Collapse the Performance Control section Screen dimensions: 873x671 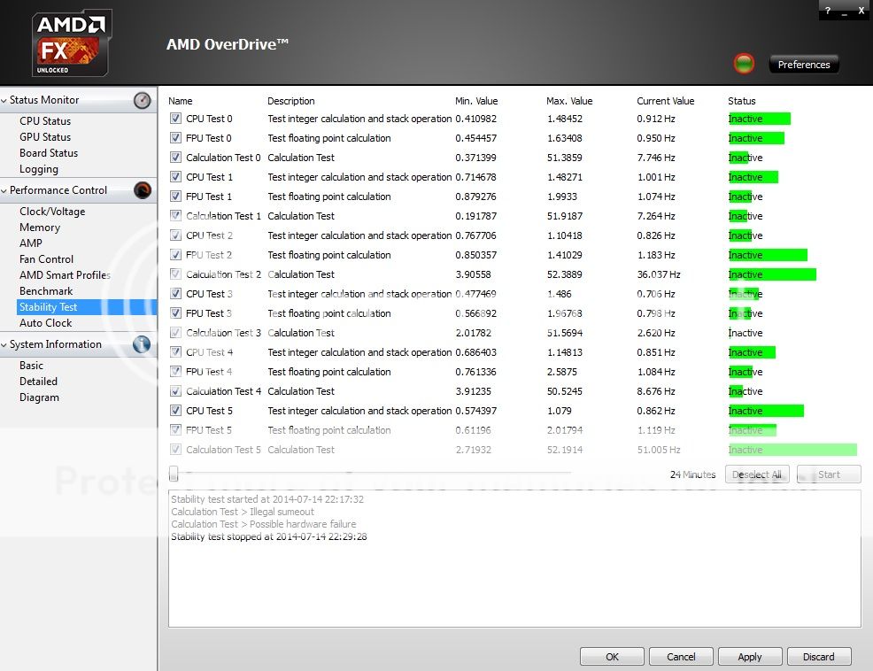click(x=4, y=190)
